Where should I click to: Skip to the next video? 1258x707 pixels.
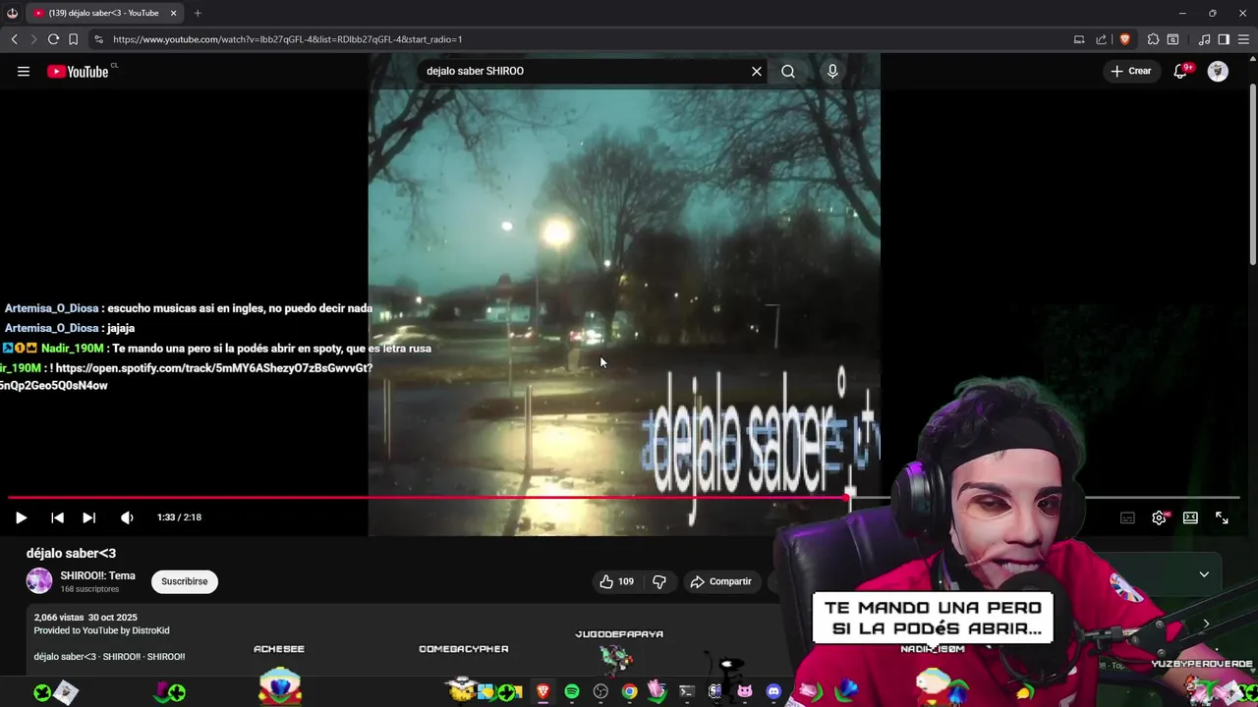88,517
